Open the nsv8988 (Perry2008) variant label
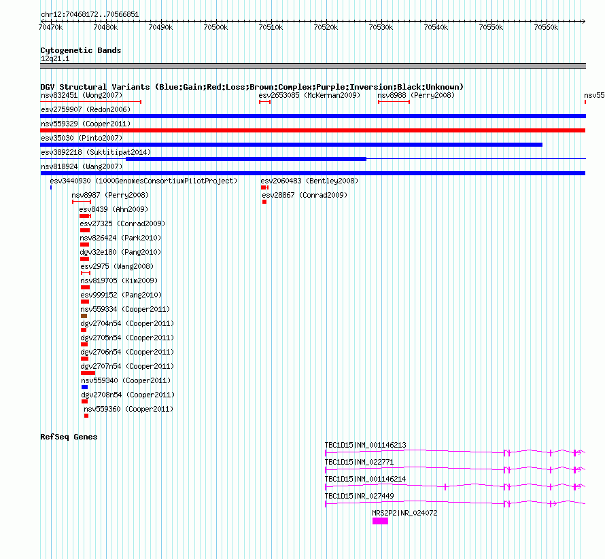The image size is (605, 559). (x=416, y=95)
